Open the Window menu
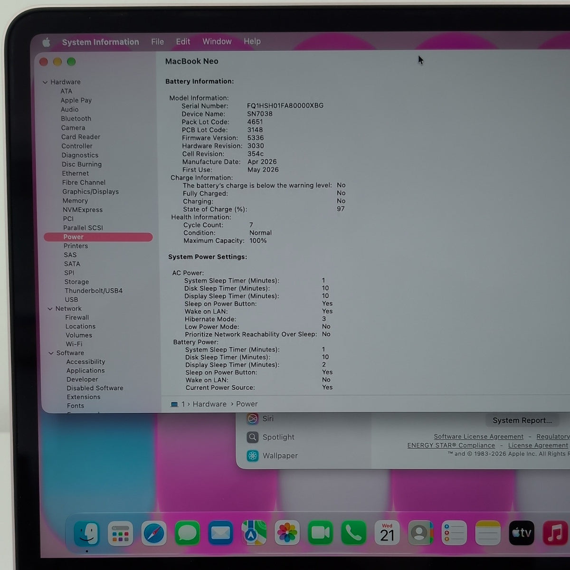The image size is (570, 570). click(x=217, y=41)
